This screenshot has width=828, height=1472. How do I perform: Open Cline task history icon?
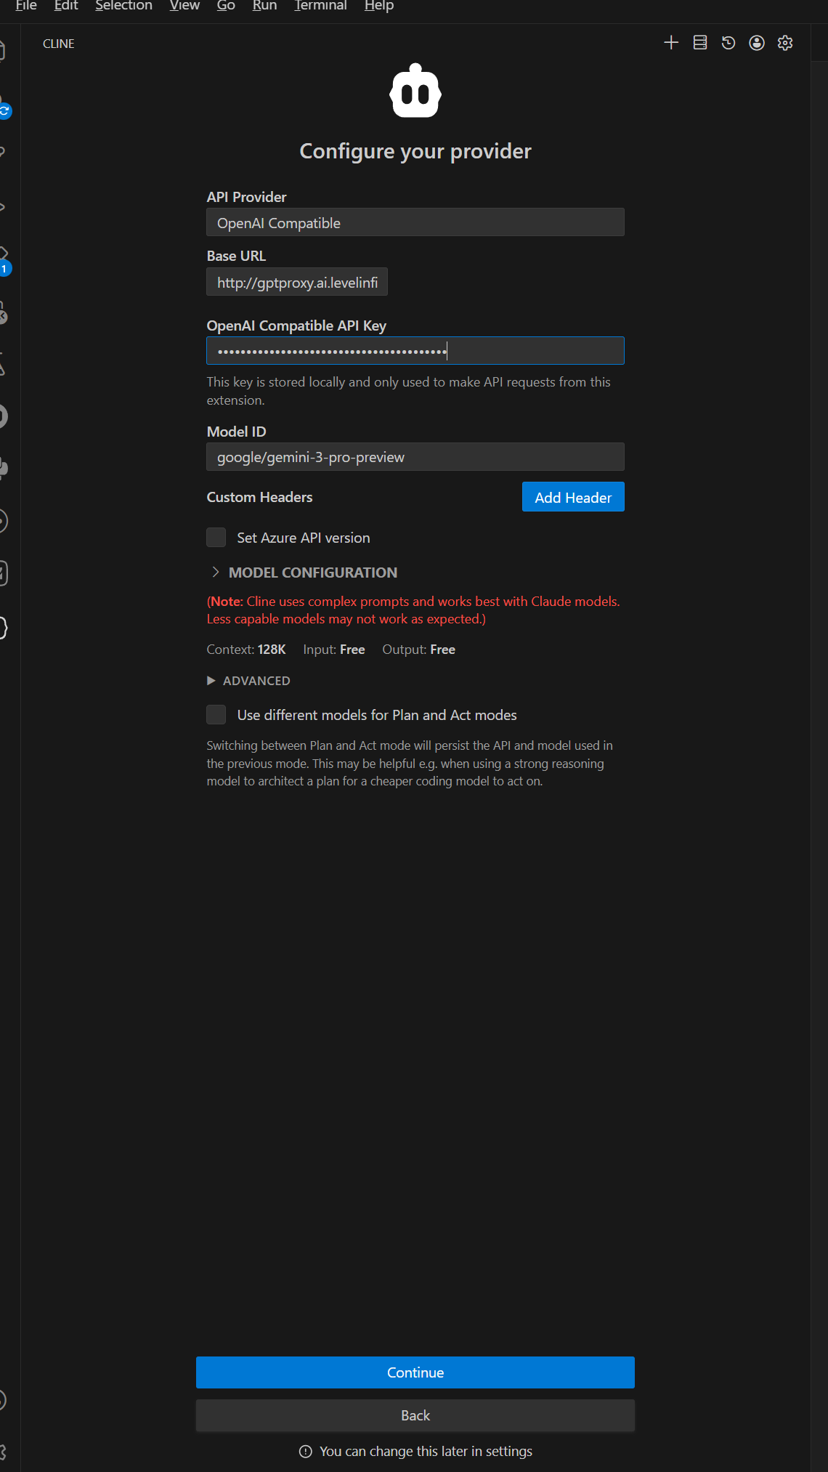click(x=728, y=43)
